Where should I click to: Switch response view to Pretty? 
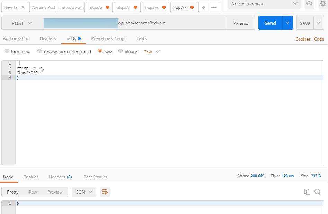pos(12,192)
